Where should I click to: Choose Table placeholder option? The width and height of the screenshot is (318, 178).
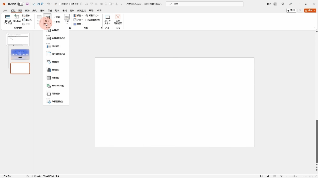56,78
